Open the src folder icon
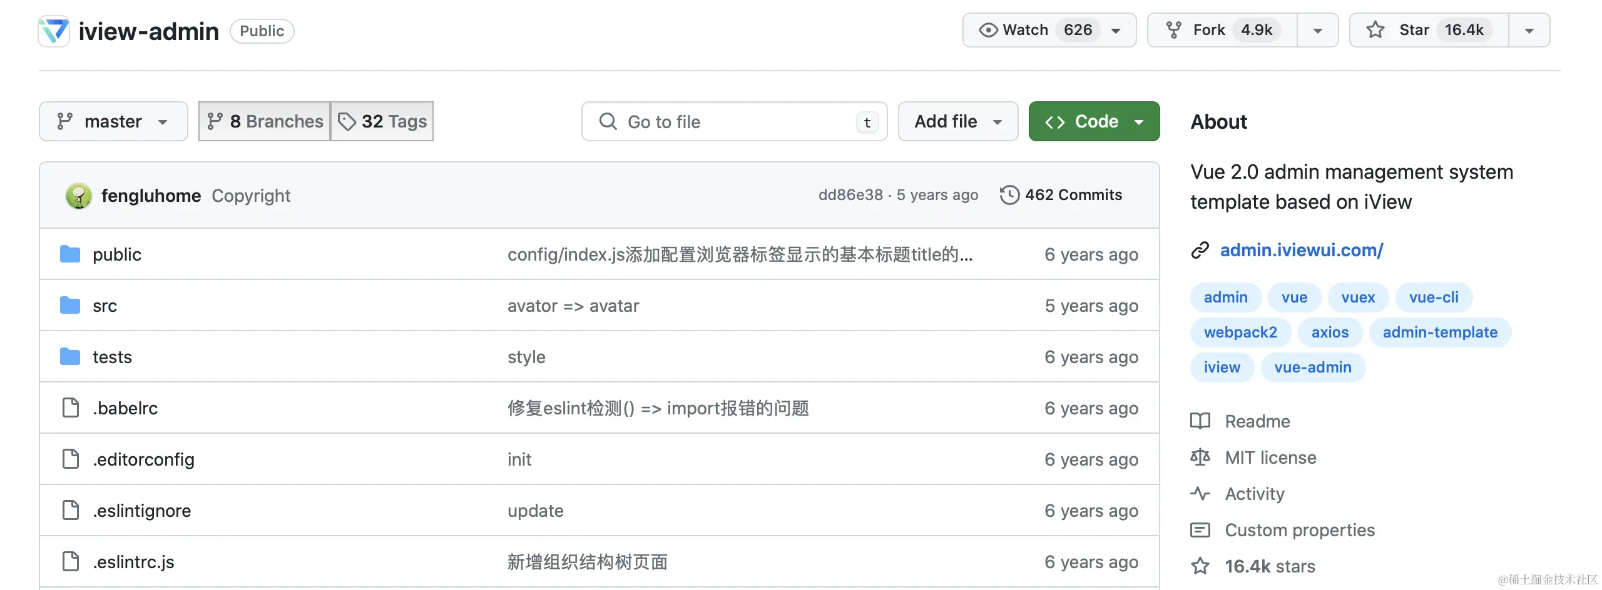 point(70,306)
